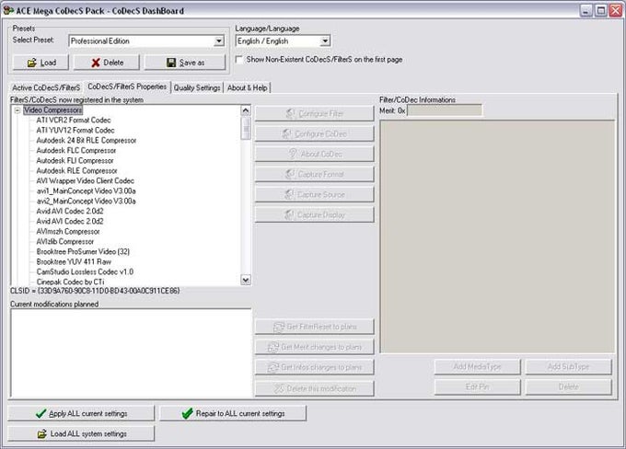Open the Quality Settings tab
Viewport: 626px width, 449px height.
(197, 87)
